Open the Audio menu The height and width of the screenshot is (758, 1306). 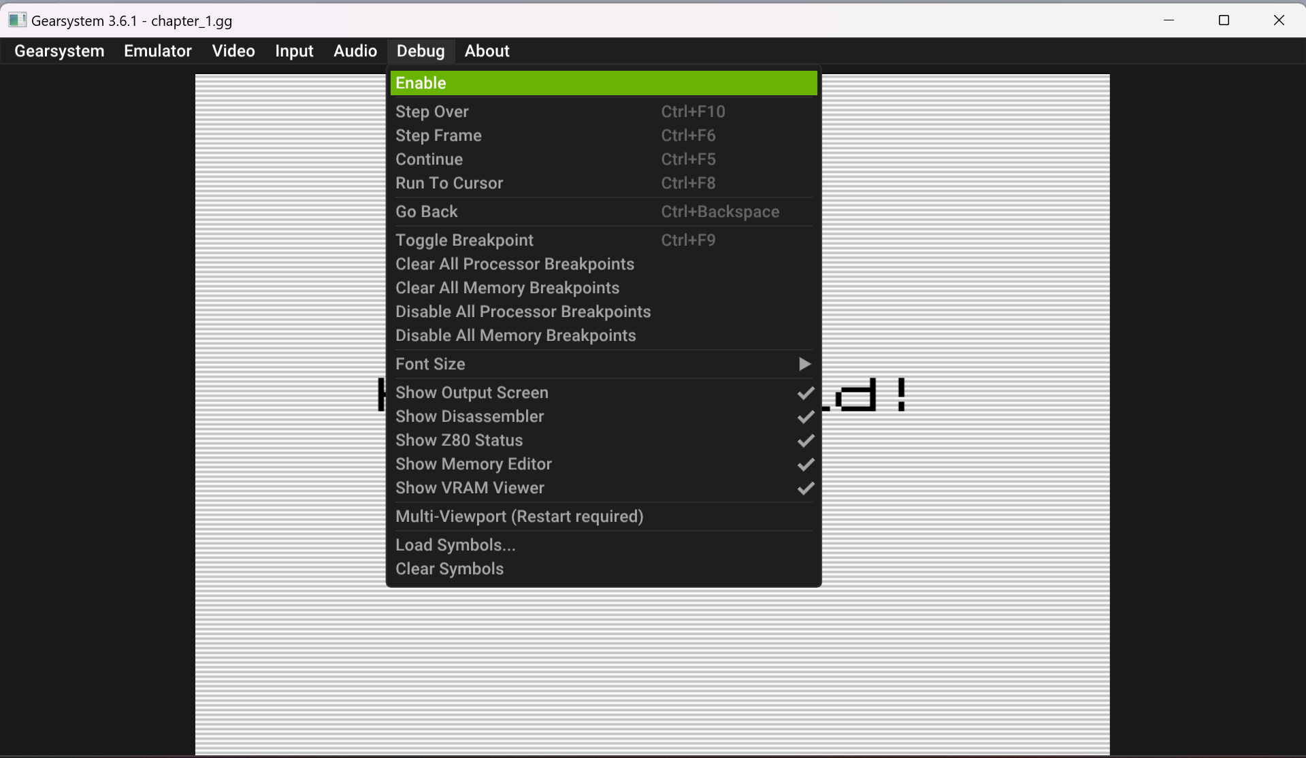pos(355,51)
